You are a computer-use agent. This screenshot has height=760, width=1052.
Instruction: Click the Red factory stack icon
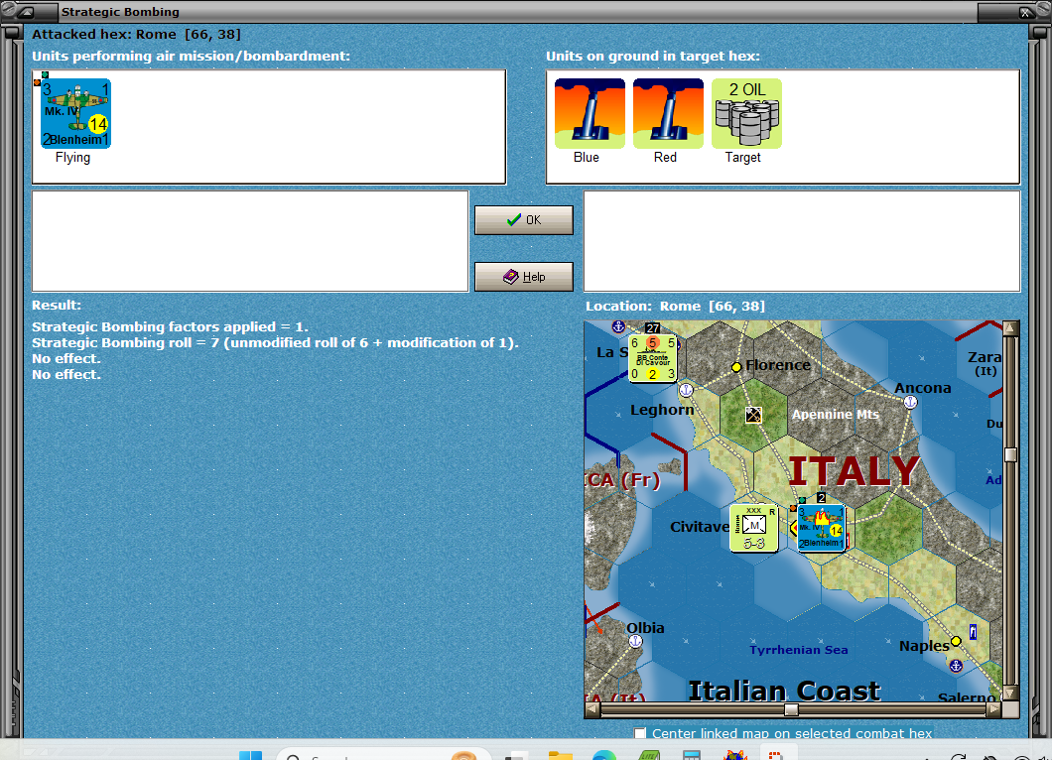click(668, 113)
